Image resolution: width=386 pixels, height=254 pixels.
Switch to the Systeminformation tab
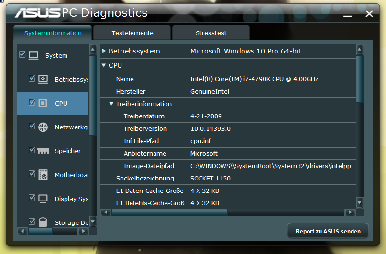(53, 33)
